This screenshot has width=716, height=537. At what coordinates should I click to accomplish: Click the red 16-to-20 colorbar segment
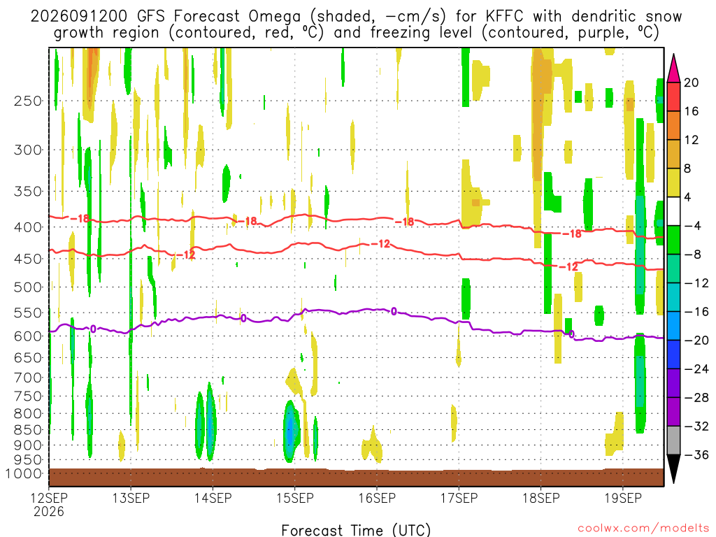(x=673, y=96)
